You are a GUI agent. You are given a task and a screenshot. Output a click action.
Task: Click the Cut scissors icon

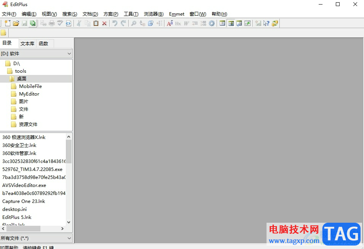[x=79, y=23]
